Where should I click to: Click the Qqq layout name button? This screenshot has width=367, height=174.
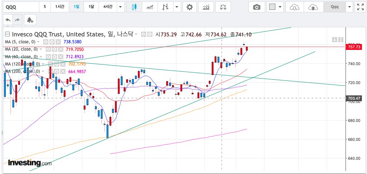click(x=335, y=7)
